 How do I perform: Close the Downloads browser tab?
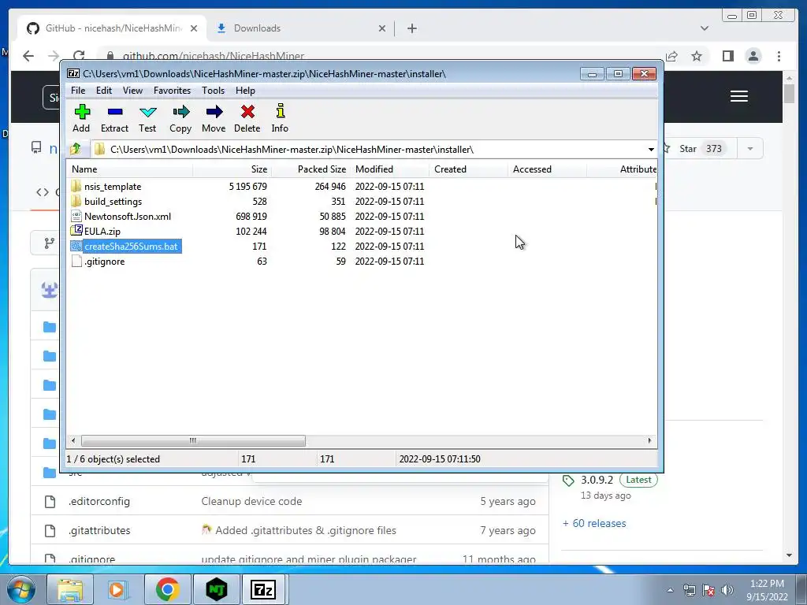pos(382,28)
